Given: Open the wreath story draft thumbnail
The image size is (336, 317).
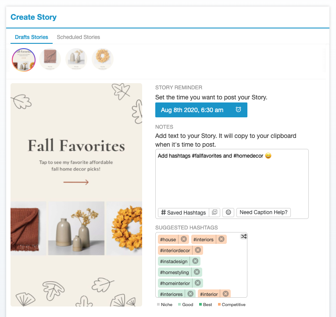Looking at the screenshot, I should click(x=103, y=59).
